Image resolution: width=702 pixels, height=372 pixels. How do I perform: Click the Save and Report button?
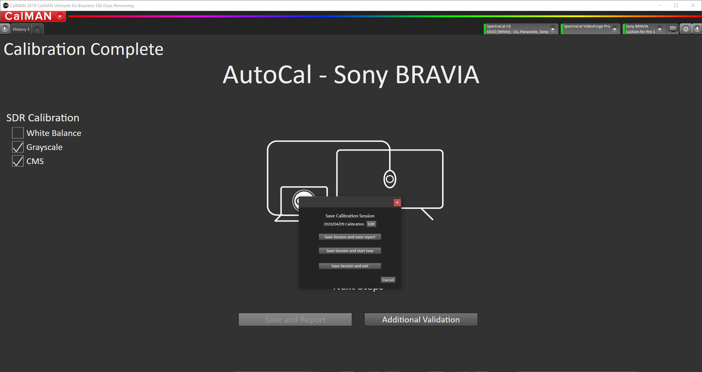[295, 320]
